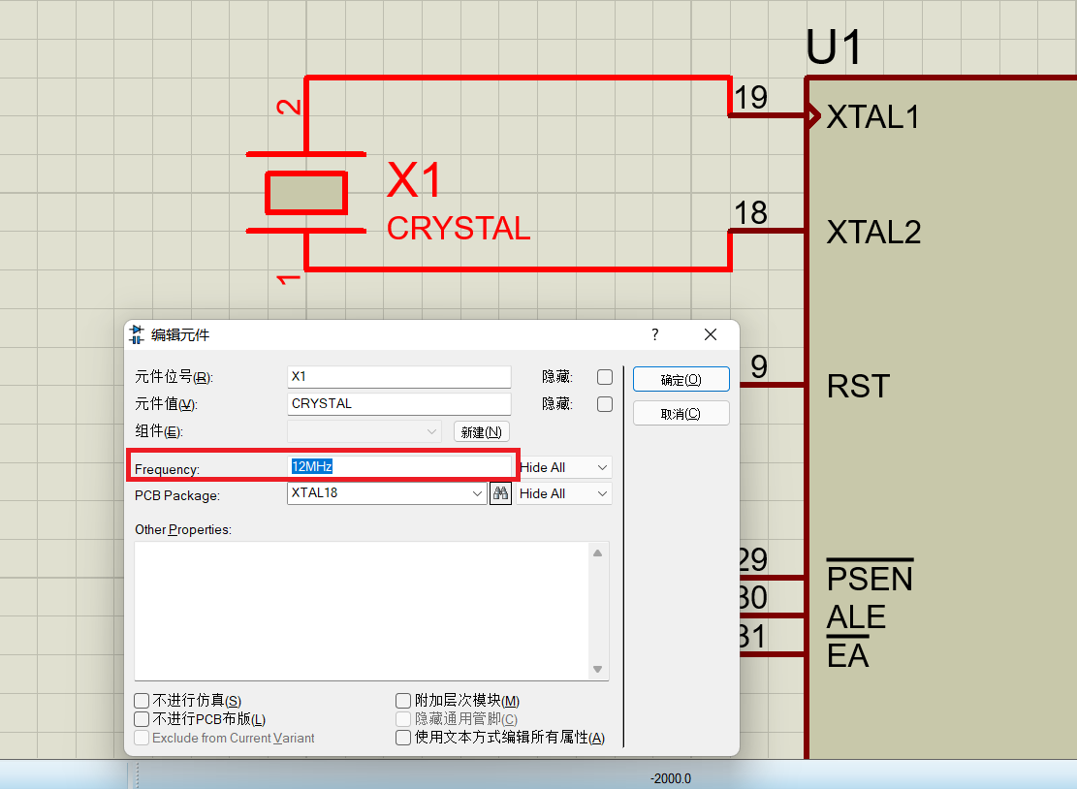Click pin number 19 on the schematic
This screenshot has height=789, width=1077.
750,97
